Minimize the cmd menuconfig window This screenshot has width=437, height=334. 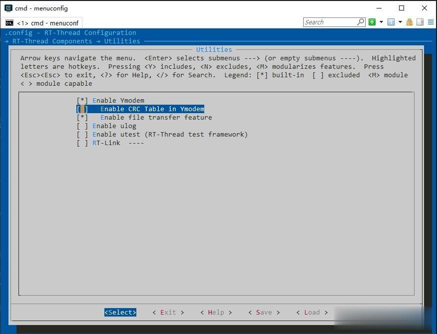(x=379, y=8)
